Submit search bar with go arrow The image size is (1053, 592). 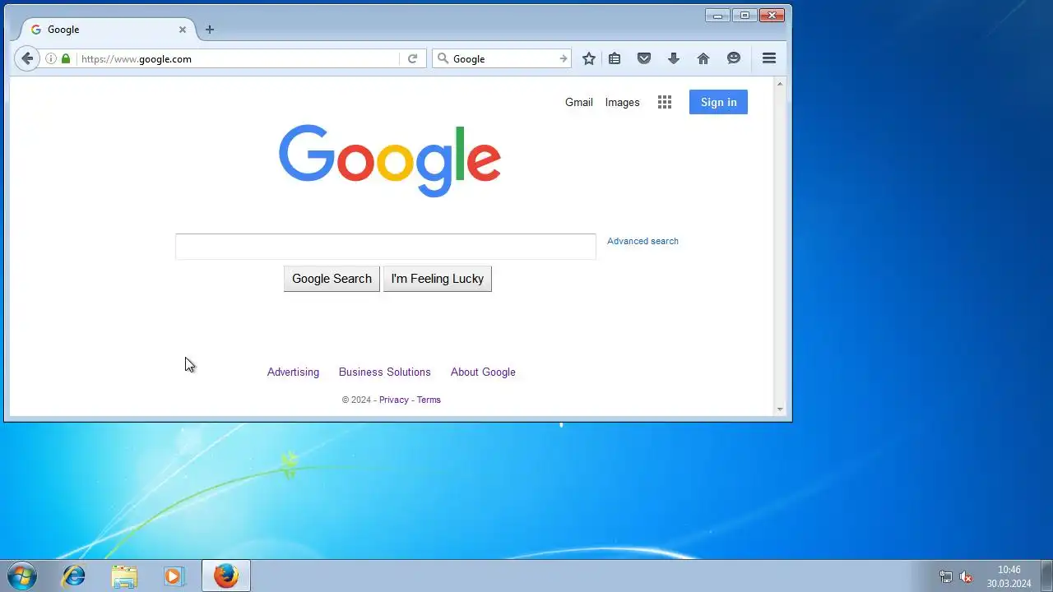[564, 58]
